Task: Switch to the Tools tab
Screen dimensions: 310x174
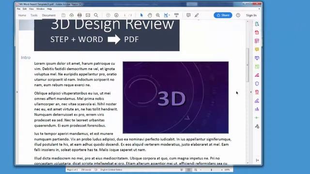Action: (x=34, y=15)
